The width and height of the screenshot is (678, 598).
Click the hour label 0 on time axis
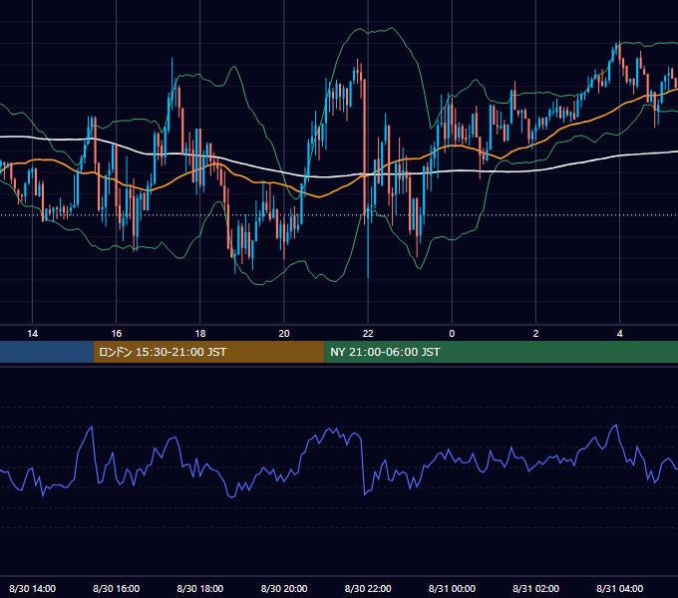pyautogui.click(x=452, y=334)
